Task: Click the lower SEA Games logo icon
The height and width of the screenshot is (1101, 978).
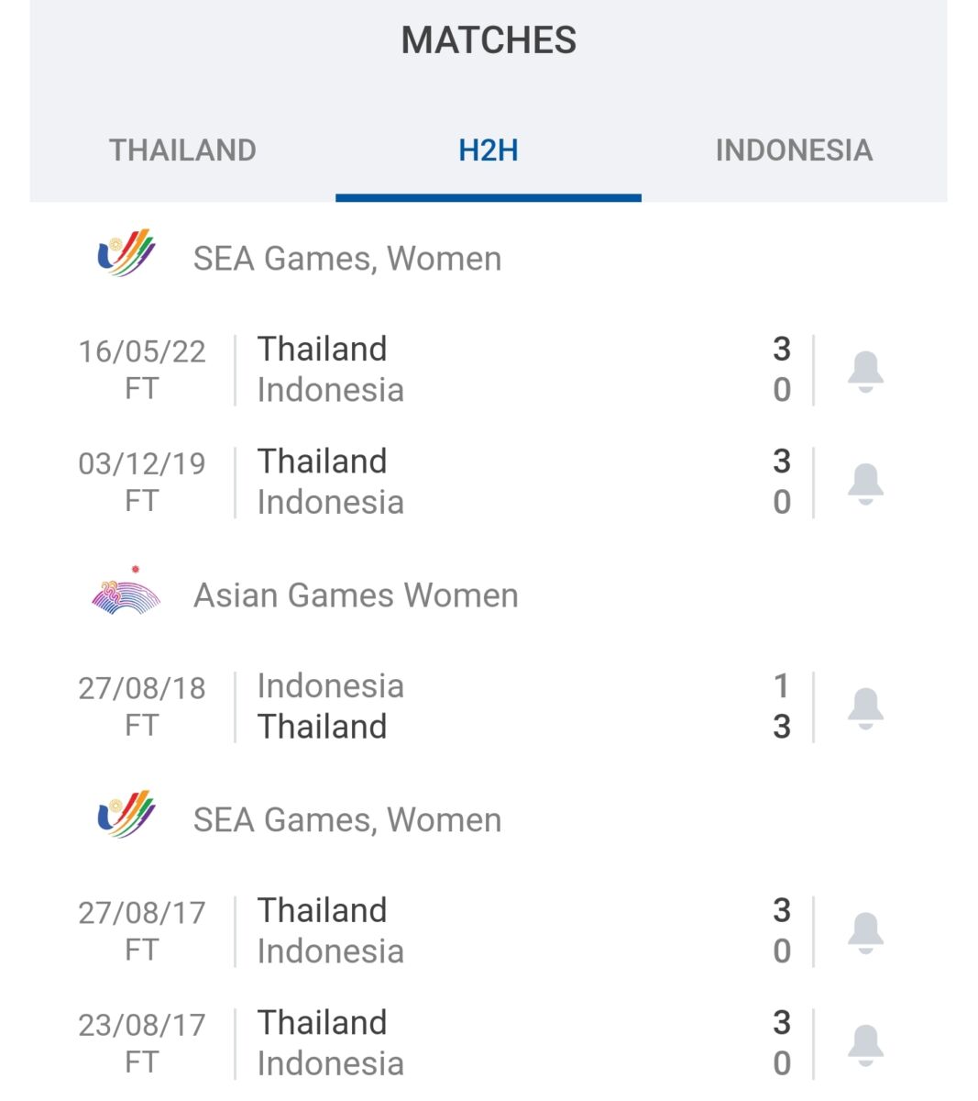Action: click(x=126, y=815)
